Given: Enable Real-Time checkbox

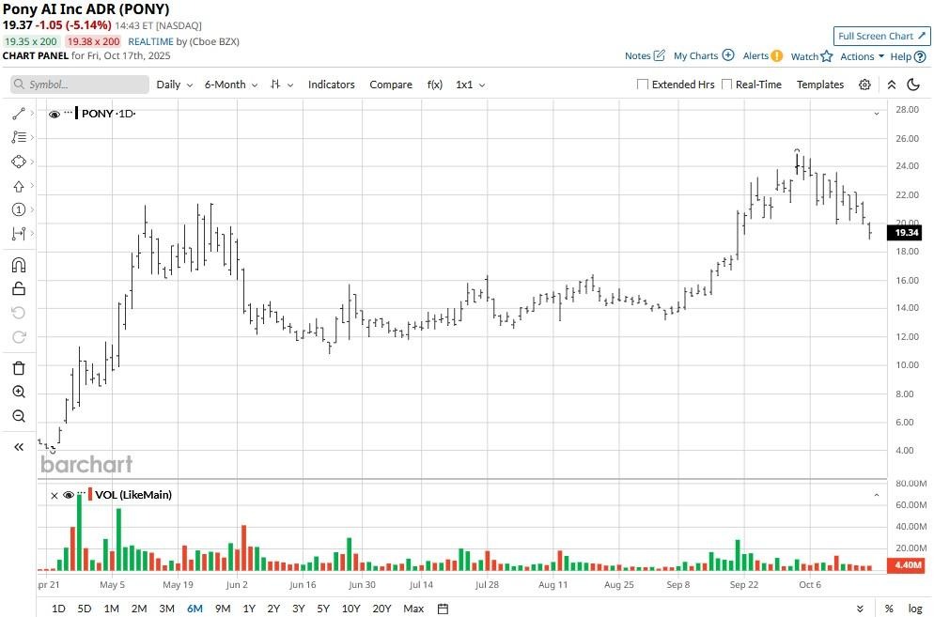Looking at the screenshot, I should tap(726, 85).
